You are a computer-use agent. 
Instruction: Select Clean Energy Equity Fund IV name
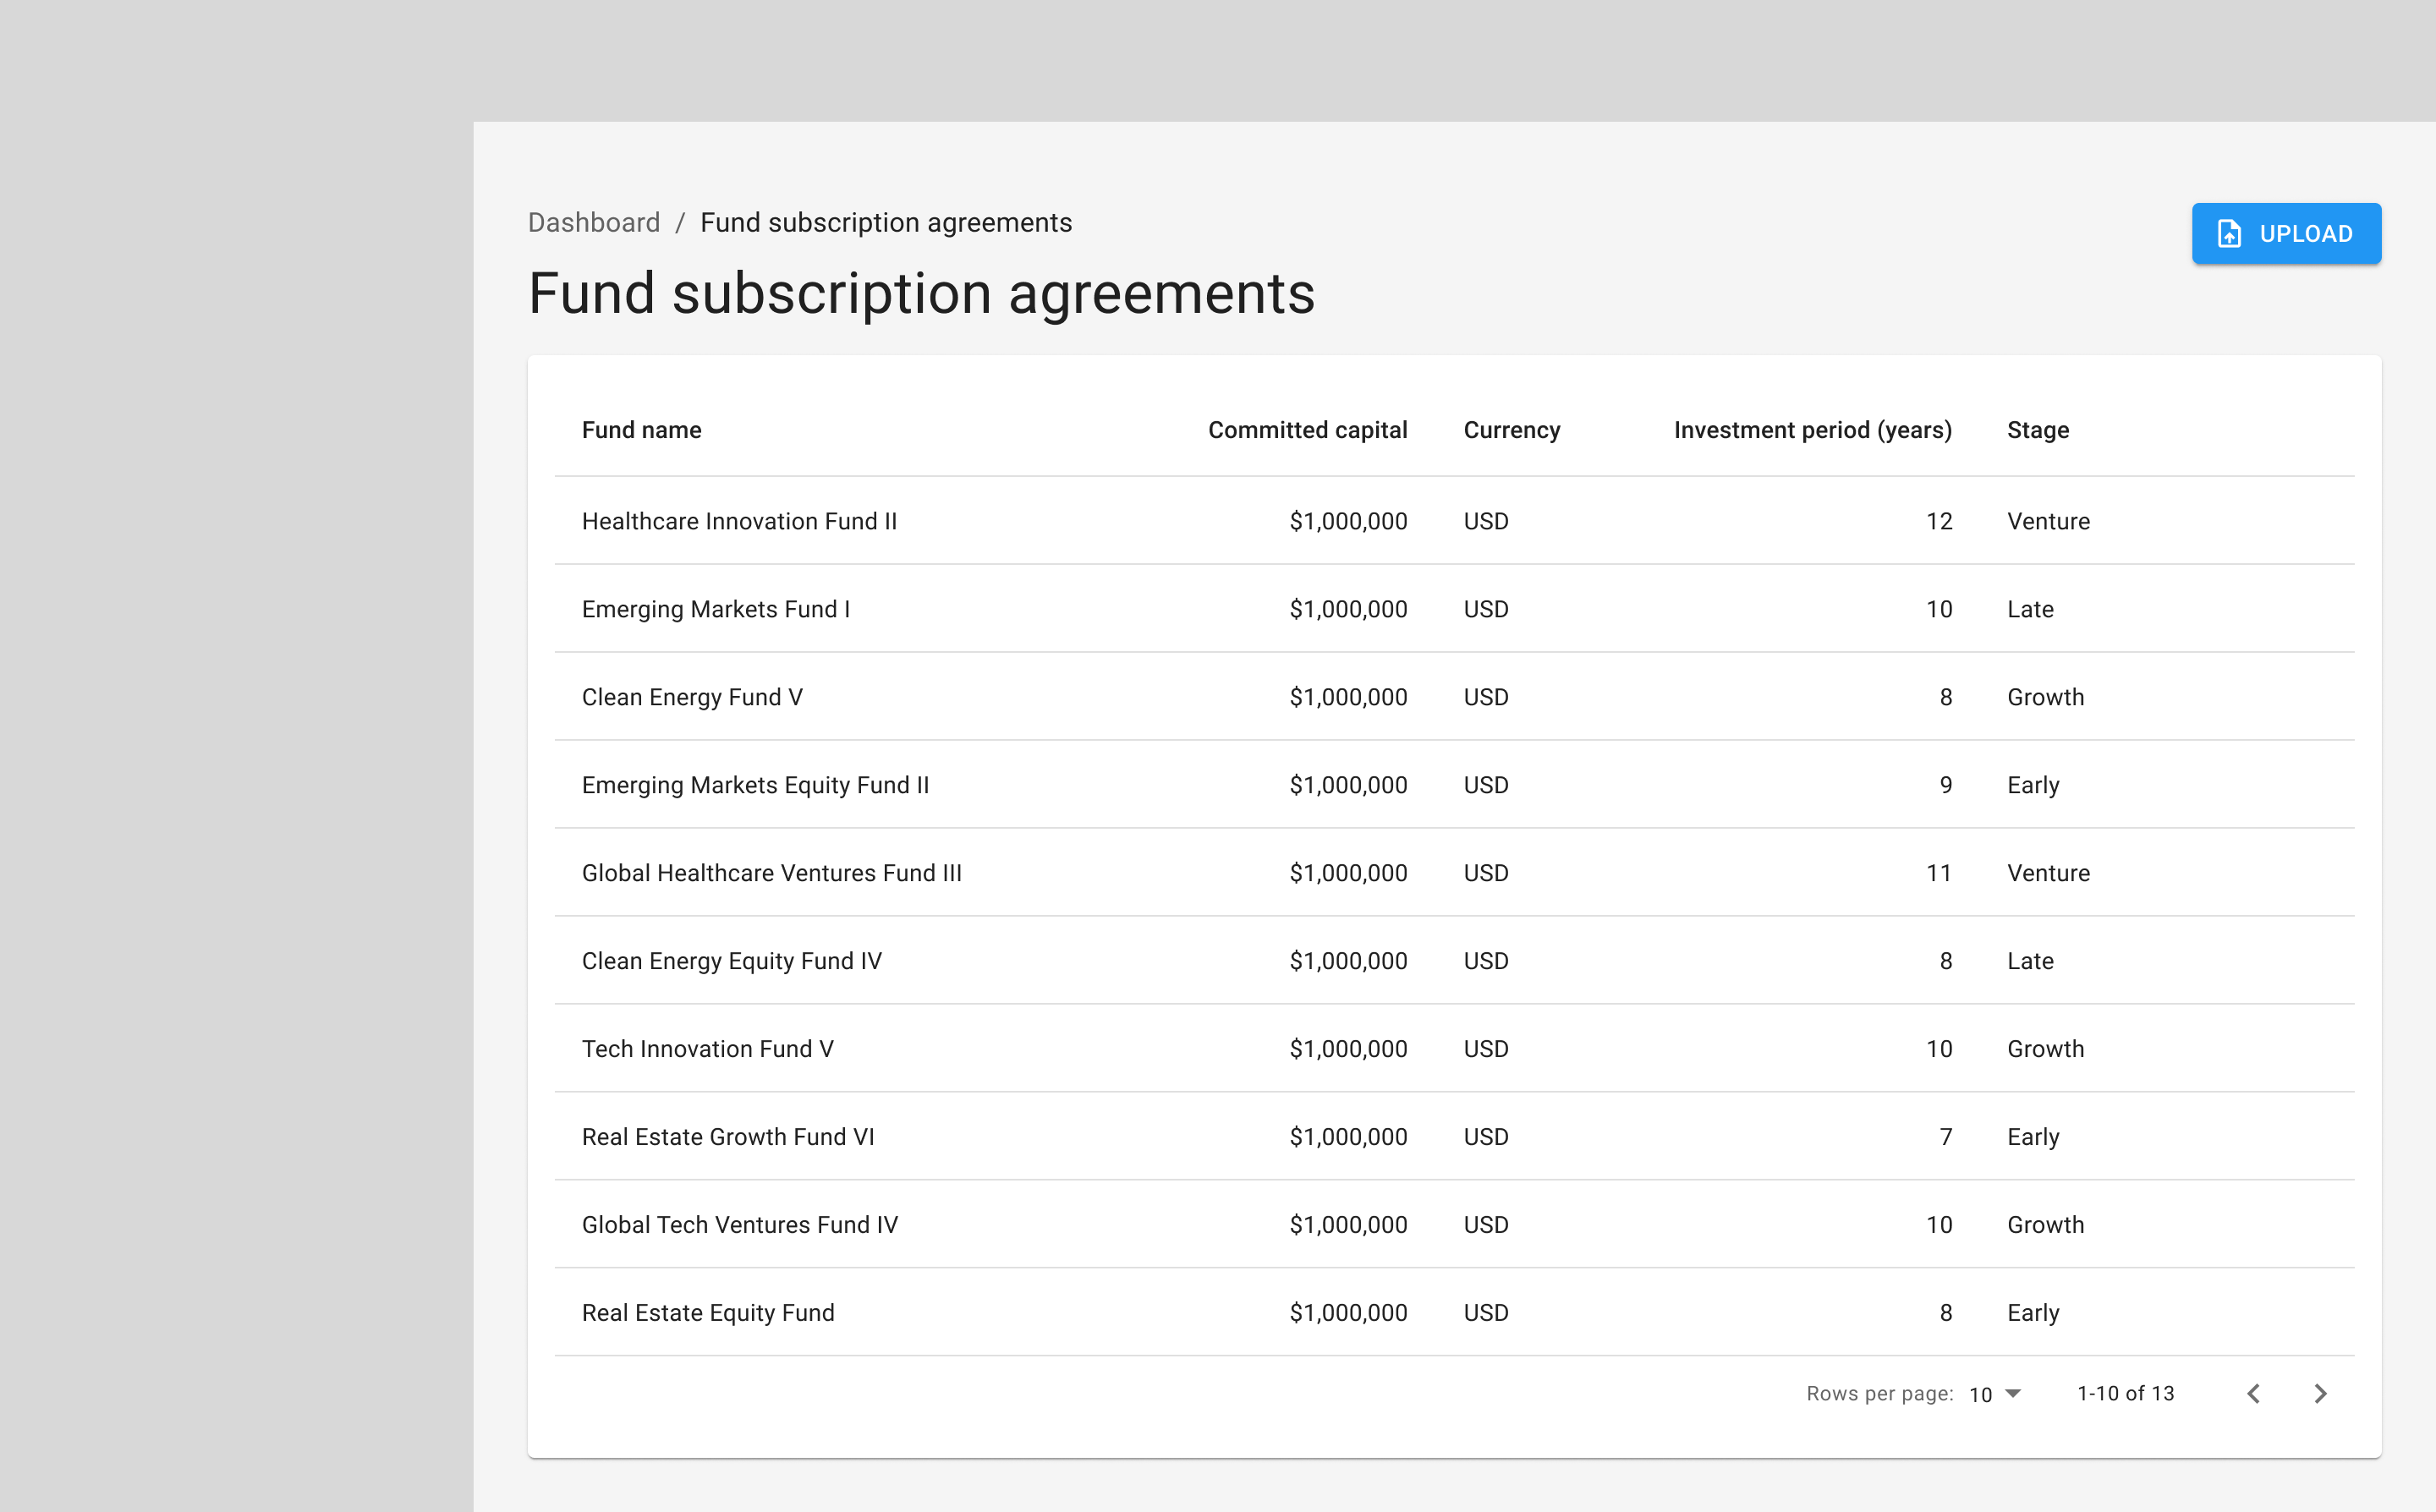click(x=732, y=961)
